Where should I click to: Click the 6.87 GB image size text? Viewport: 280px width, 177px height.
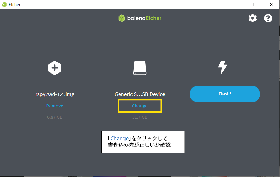coord(55,117)
